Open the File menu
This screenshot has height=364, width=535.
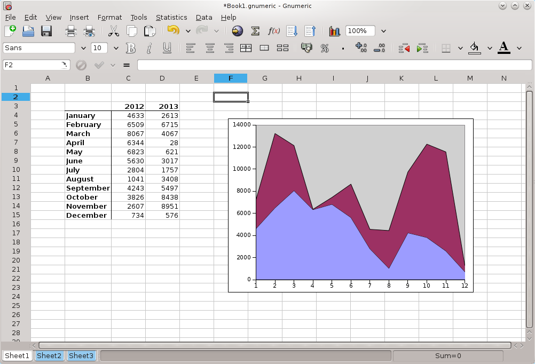coord(10,18)
